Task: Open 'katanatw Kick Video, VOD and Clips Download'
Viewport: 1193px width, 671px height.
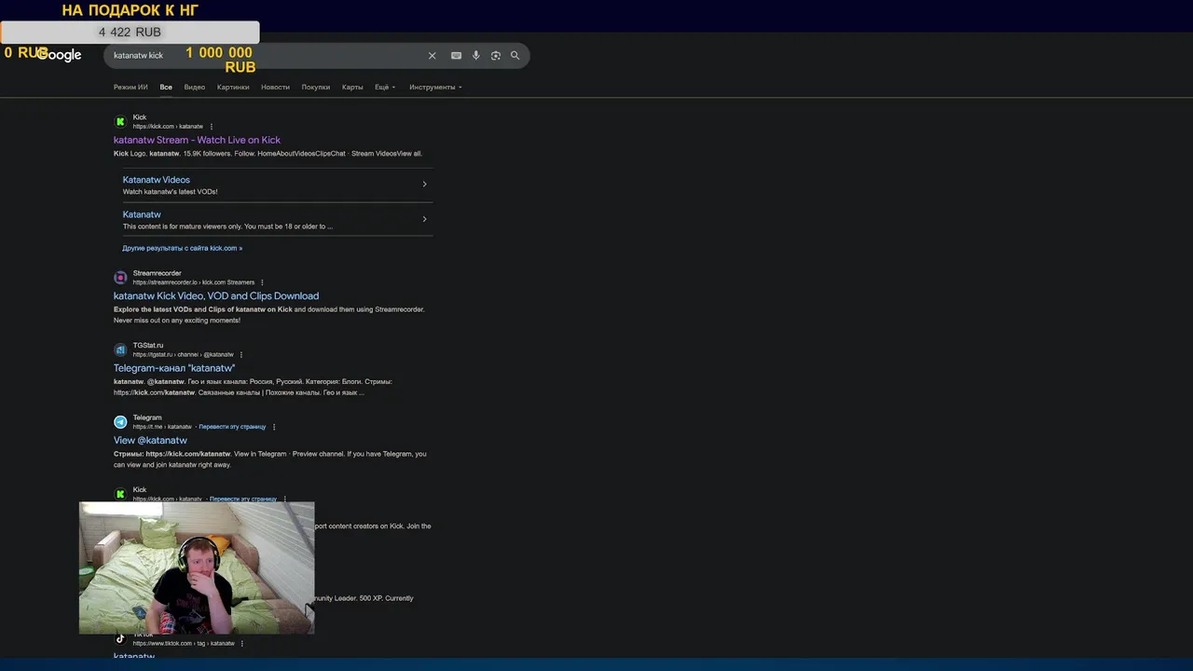Action: pyautogui.click(x=216, y=296)
